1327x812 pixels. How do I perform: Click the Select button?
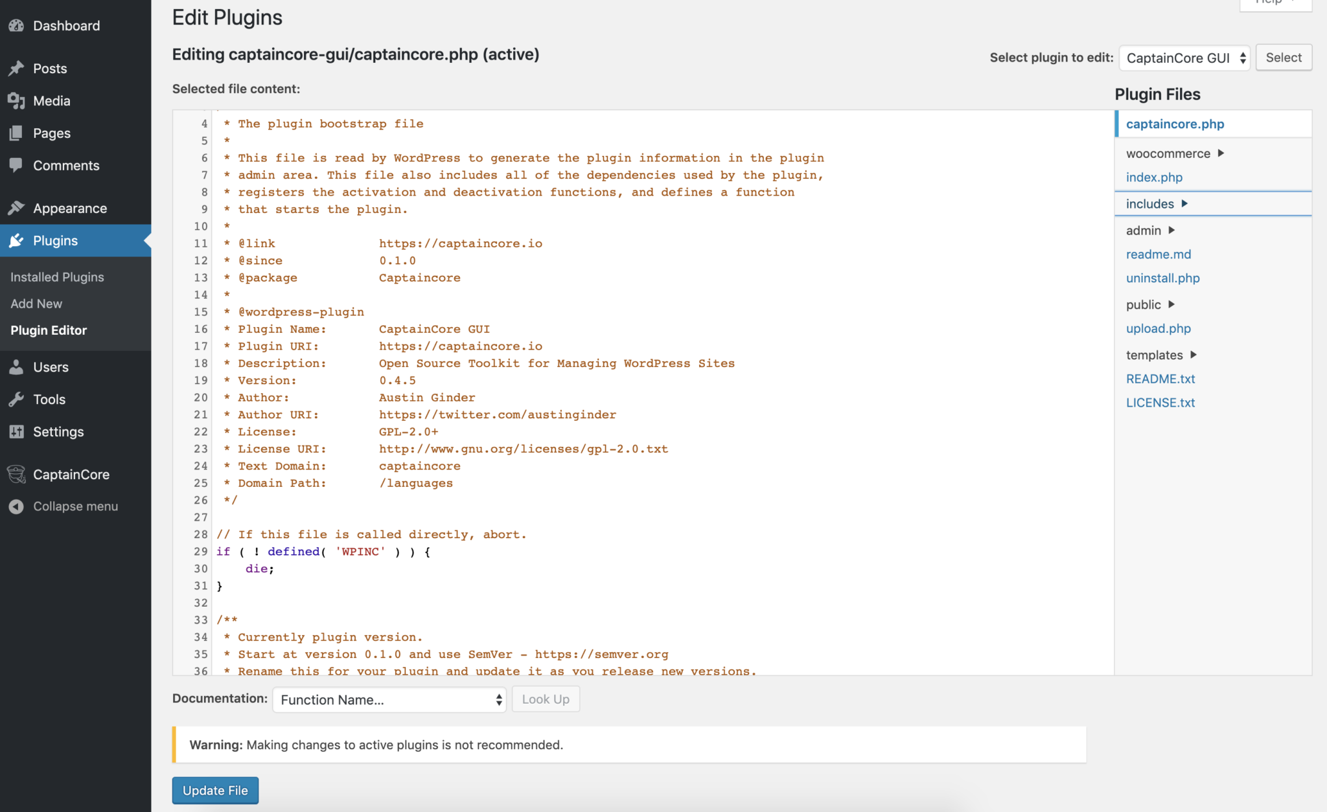1284,58
